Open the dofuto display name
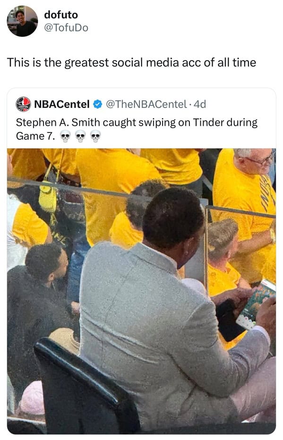Image resolution: width=283 pixels, height=440 pixels. tap(61, 15)
